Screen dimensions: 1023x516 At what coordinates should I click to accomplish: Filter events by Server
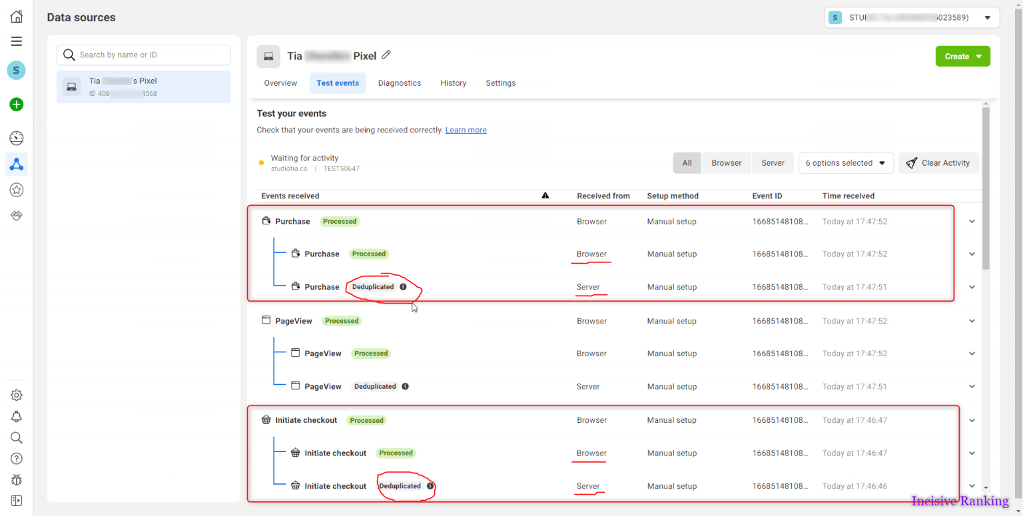773,163
